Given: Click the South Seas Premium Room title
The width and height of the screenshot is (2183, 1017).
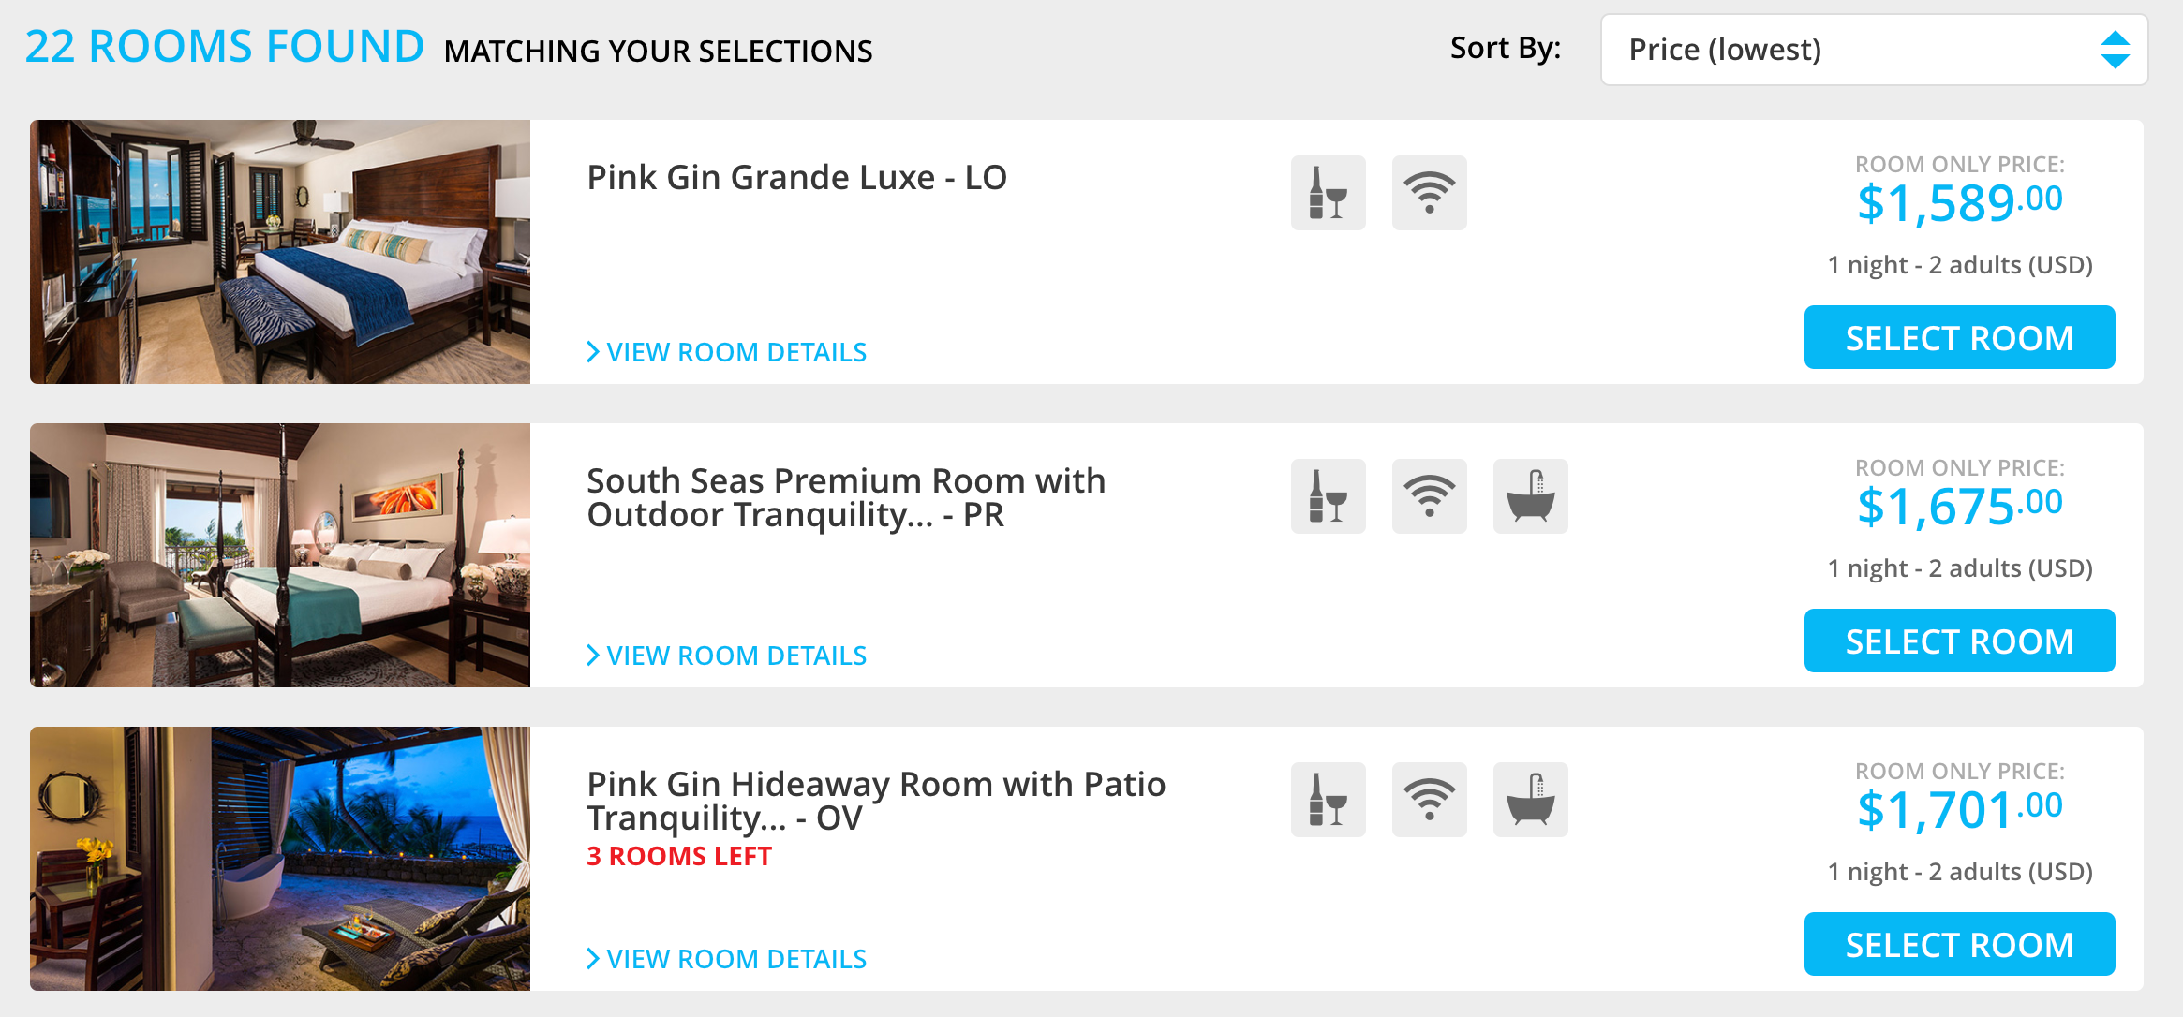Looking at the screenshot, I should [845, 497].
